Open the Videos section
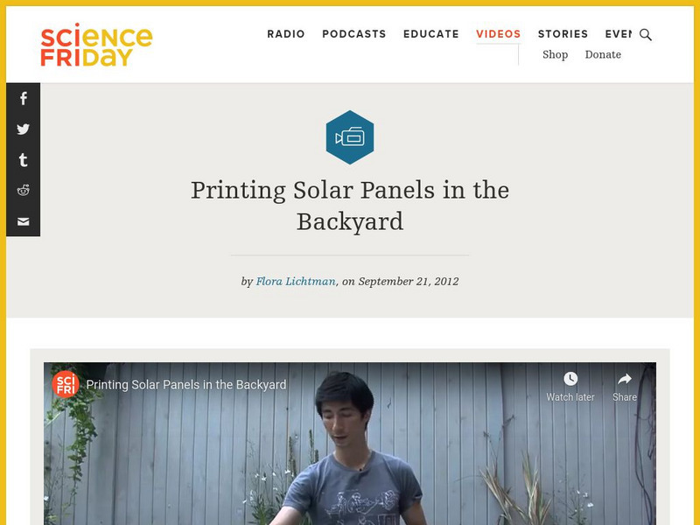This screenshot has height=525, width=700. click(x=498, y=34)
